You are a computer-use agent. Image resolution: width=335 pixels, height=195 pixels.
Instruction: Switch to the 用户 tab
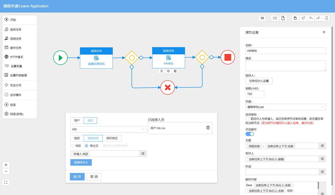(x=77, y=120)
